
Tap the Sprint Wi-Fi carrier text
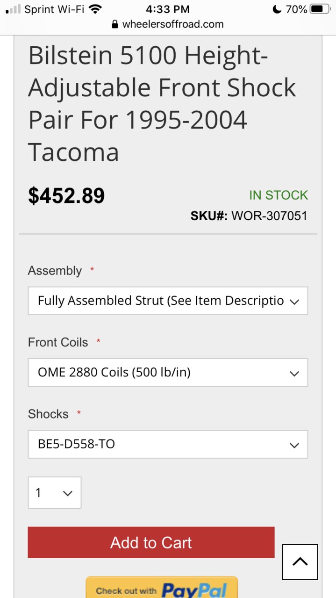54,9
